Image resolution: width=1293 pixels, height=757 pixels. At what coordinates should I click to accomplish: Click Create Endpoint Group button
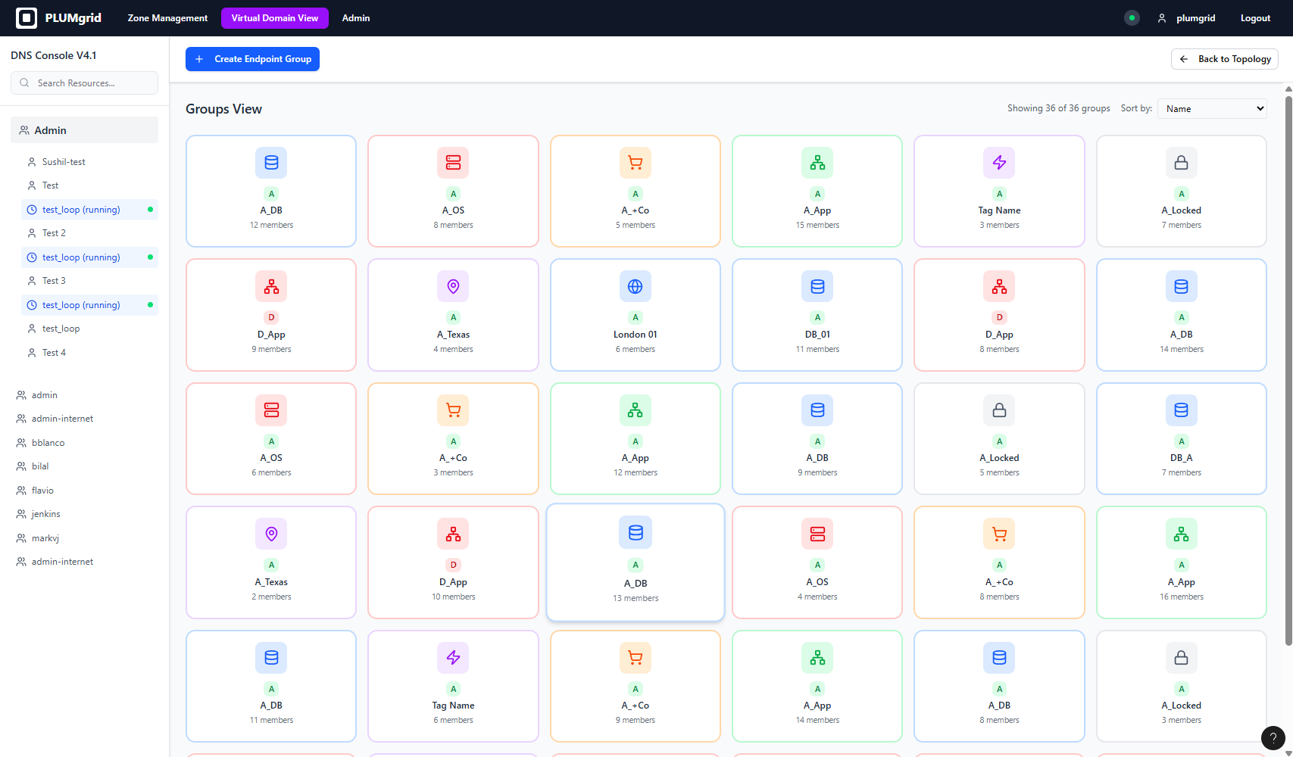pyautogui.click(x=252, y=59)
